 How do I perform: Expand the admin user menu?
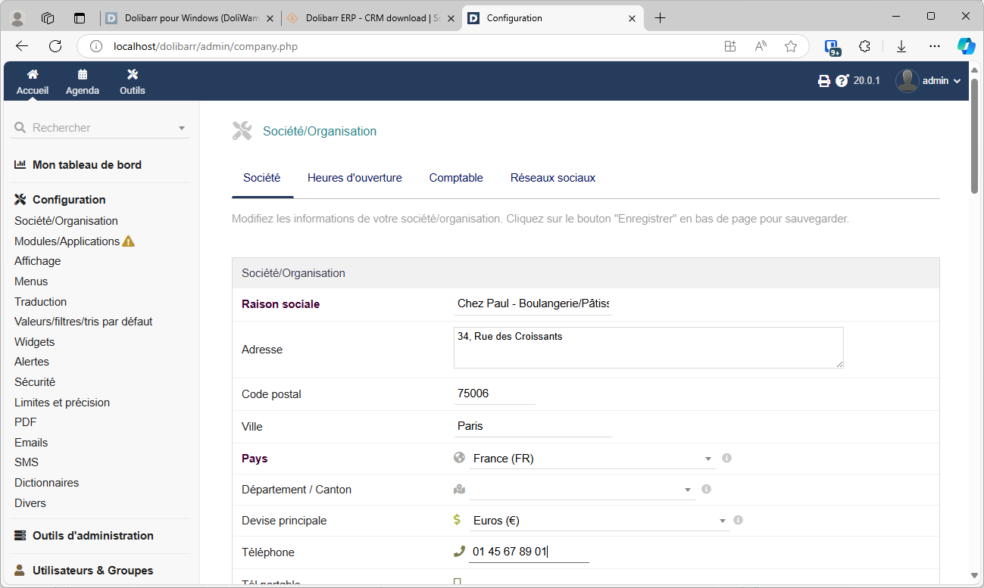(929, 81)
